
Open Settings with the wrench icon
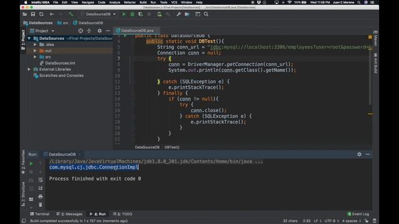point(179,14)
